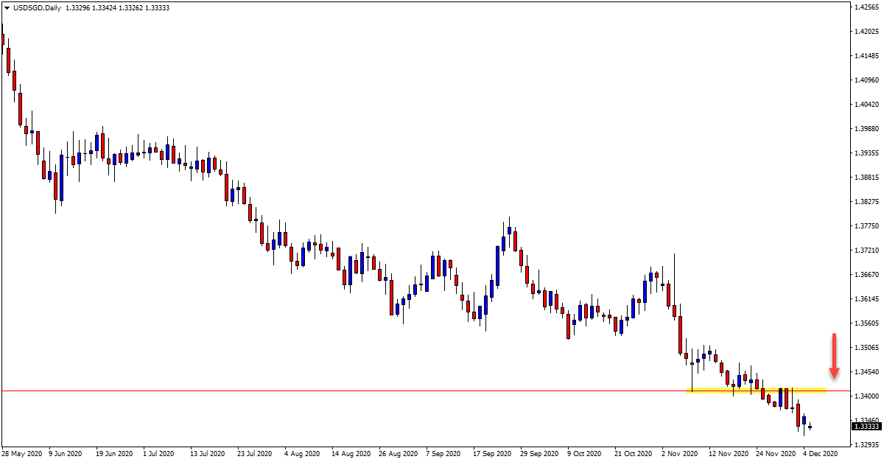The width and height of the screenshot is (884, 462).
Task: Click the 2 Nov 2020 date label
Action: pyautogui.click(x=678, y=455)
